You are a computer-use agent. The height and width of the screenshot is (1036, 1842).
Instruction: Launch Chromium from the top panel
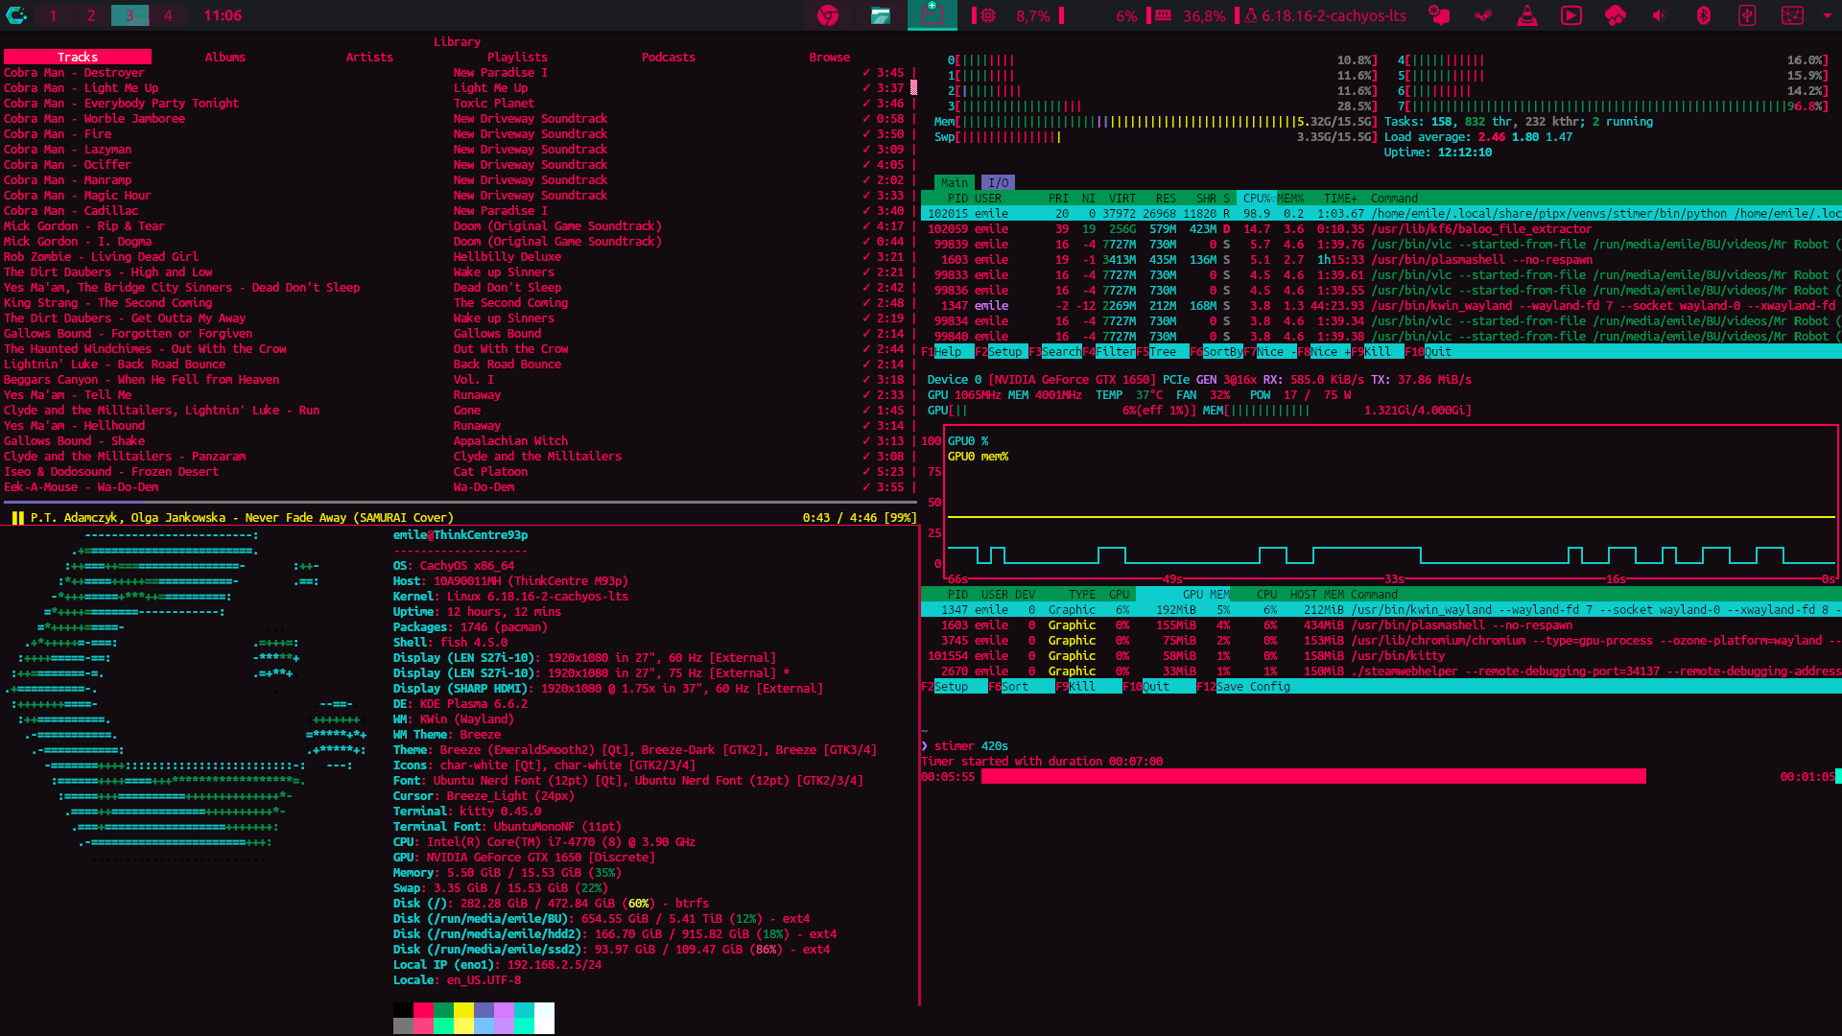[x=828, y=15]
